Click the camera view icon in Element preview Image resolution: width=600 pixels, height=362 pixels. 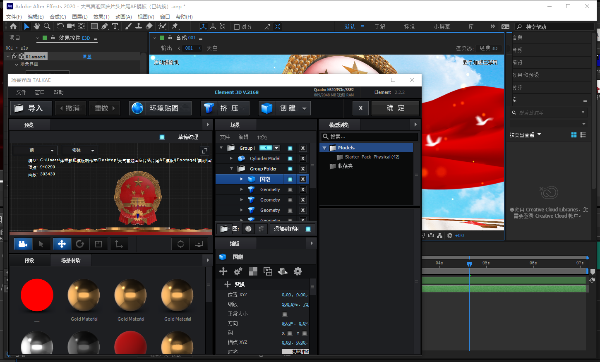click(23, 244)
